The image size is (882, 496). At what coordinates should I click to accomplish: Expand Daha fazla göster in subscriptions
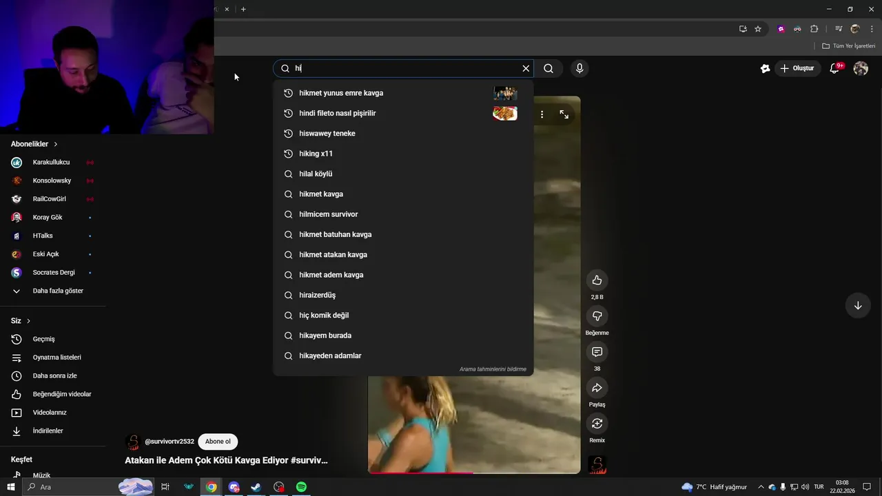[x=52, y=291]
